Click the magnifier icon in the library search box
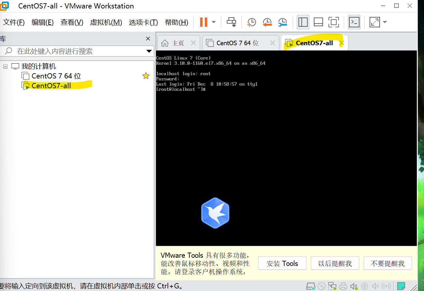This screenshot has height=291, width=424. (9, 51)
